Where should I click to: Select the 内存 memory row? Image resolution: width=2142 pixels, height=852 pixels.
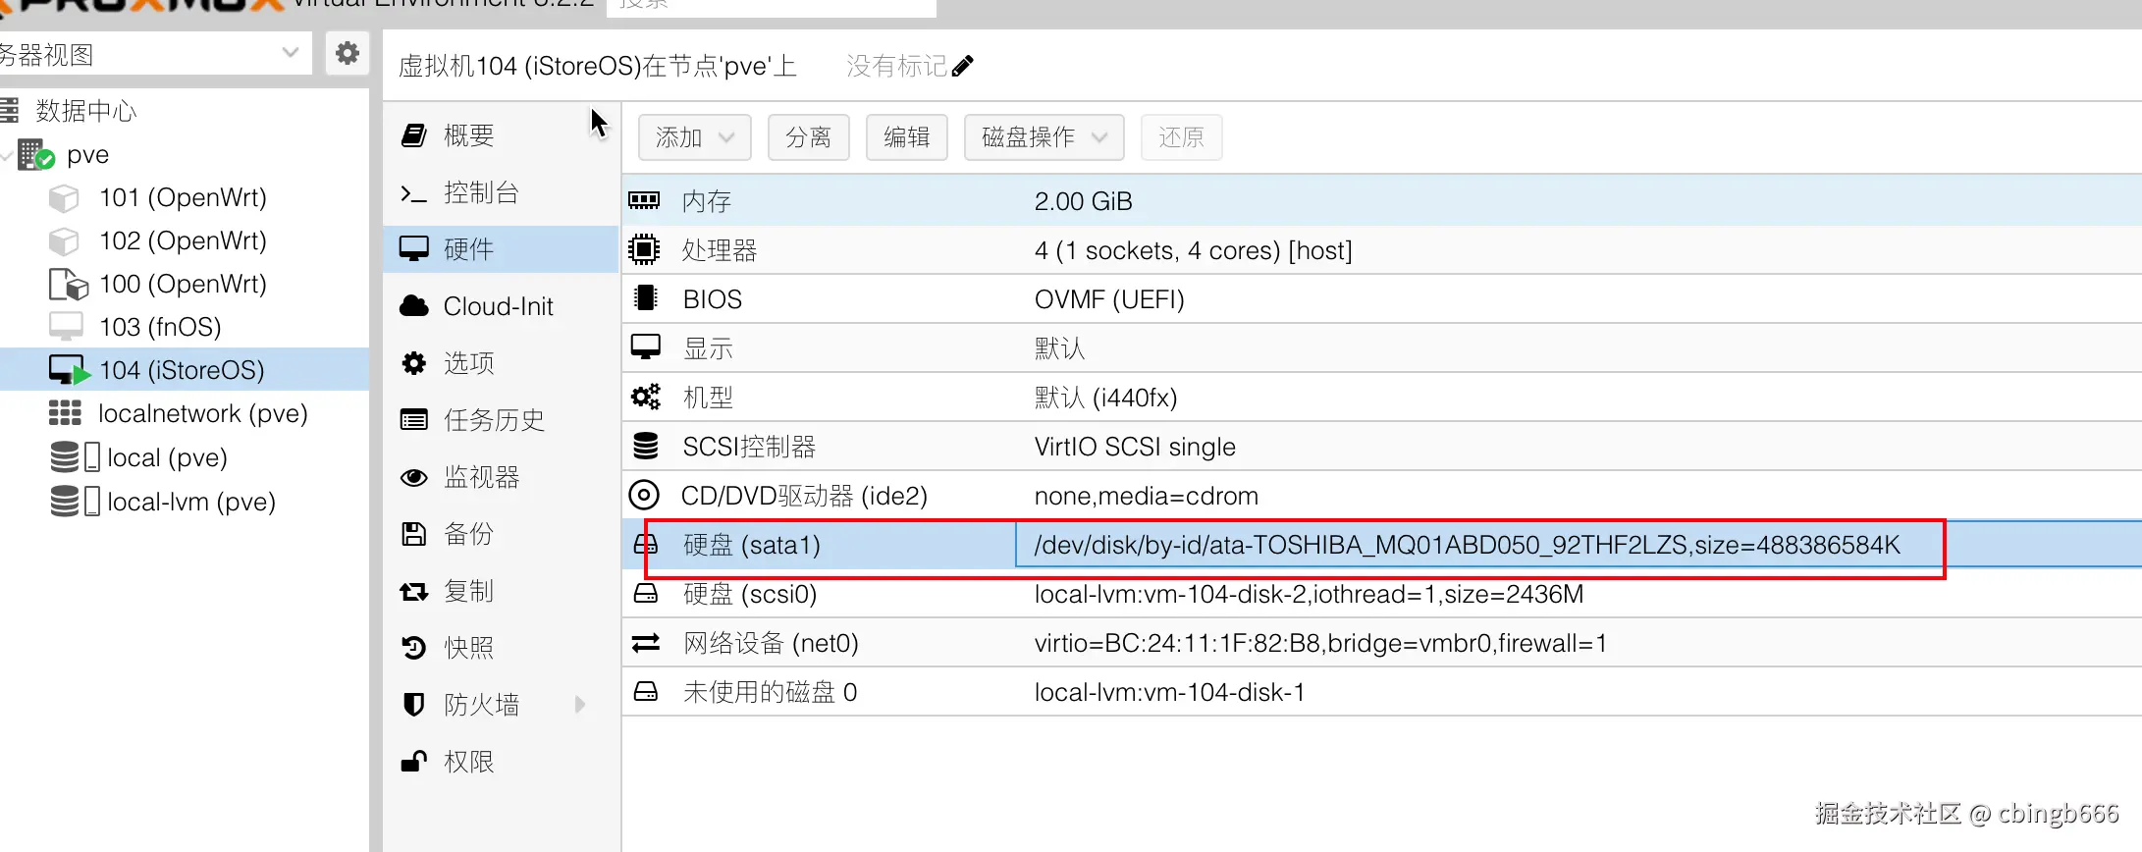pos(1382,201)
